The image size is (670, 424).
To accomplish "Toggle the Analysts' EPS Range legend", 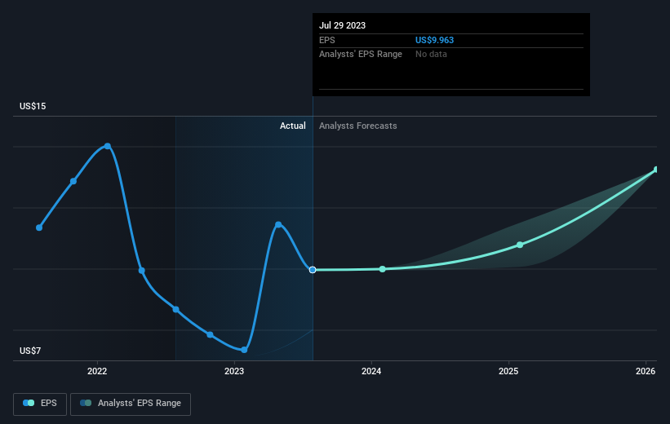I will 131,404.
